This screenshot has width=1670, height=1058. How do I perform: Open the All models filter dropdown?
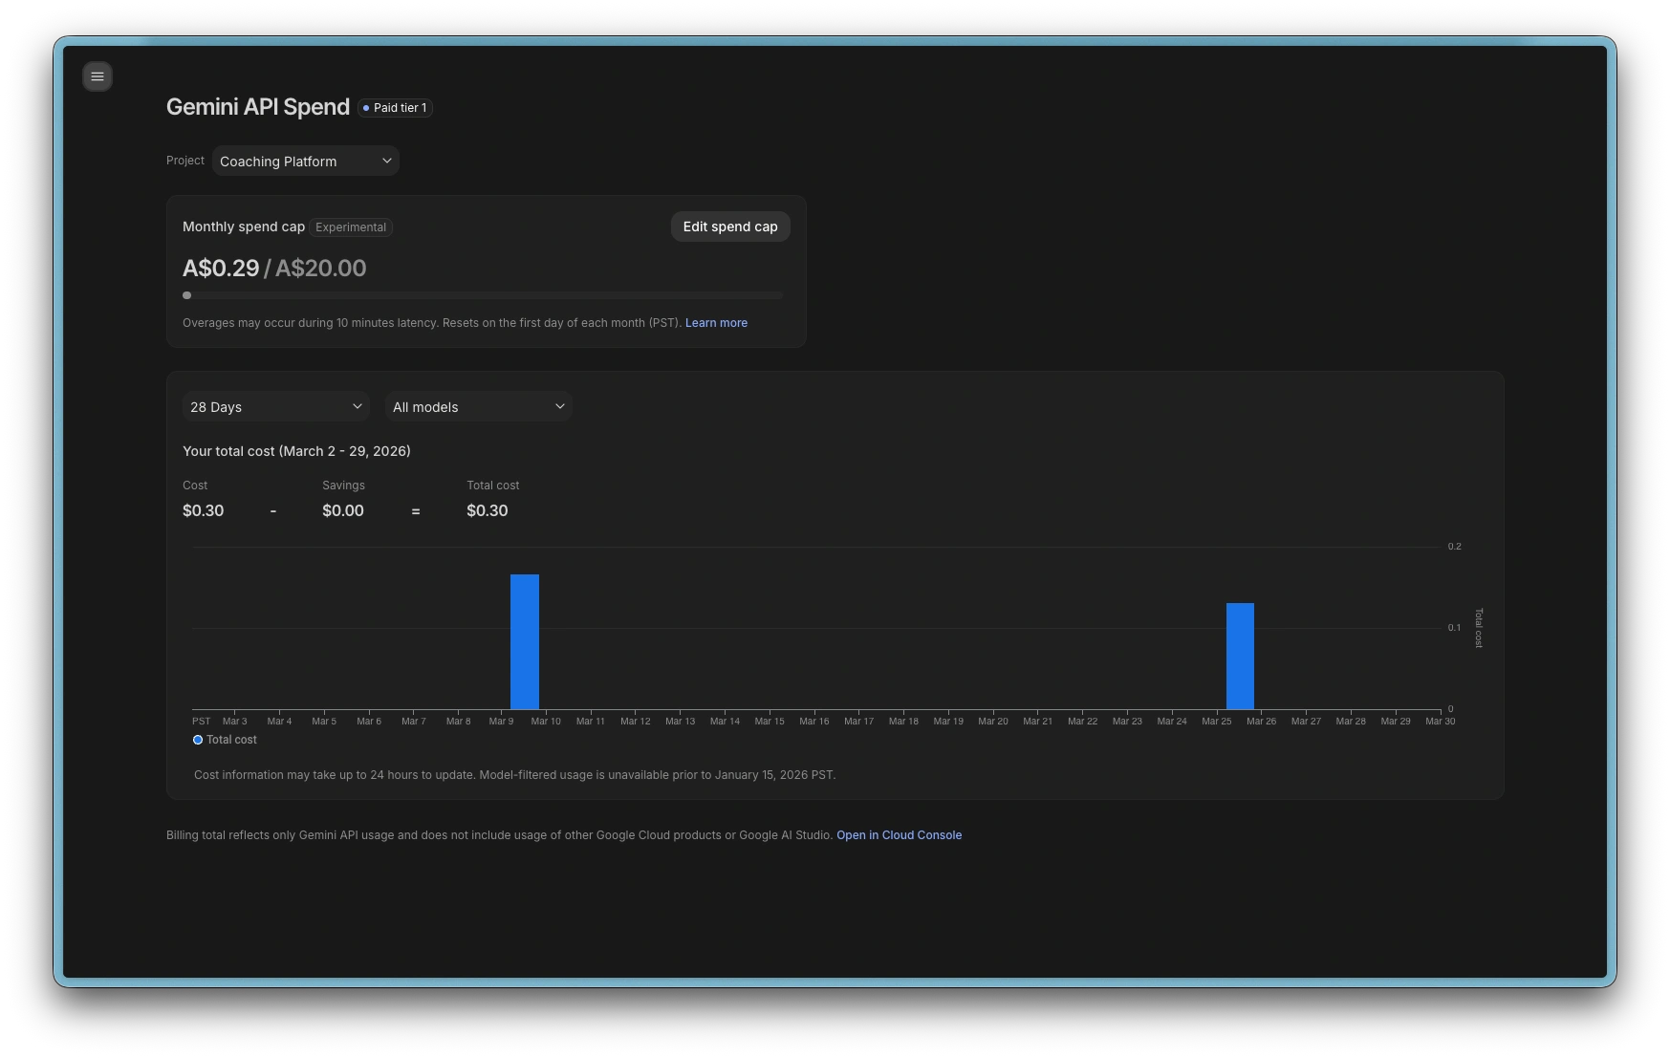(x=478, y=407)
